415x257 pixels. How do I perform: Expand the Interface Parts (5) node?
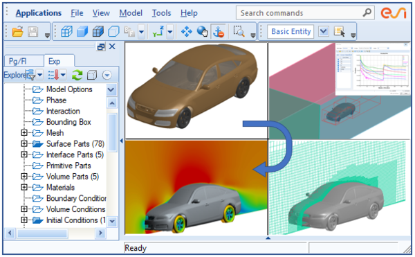[24, 154]
